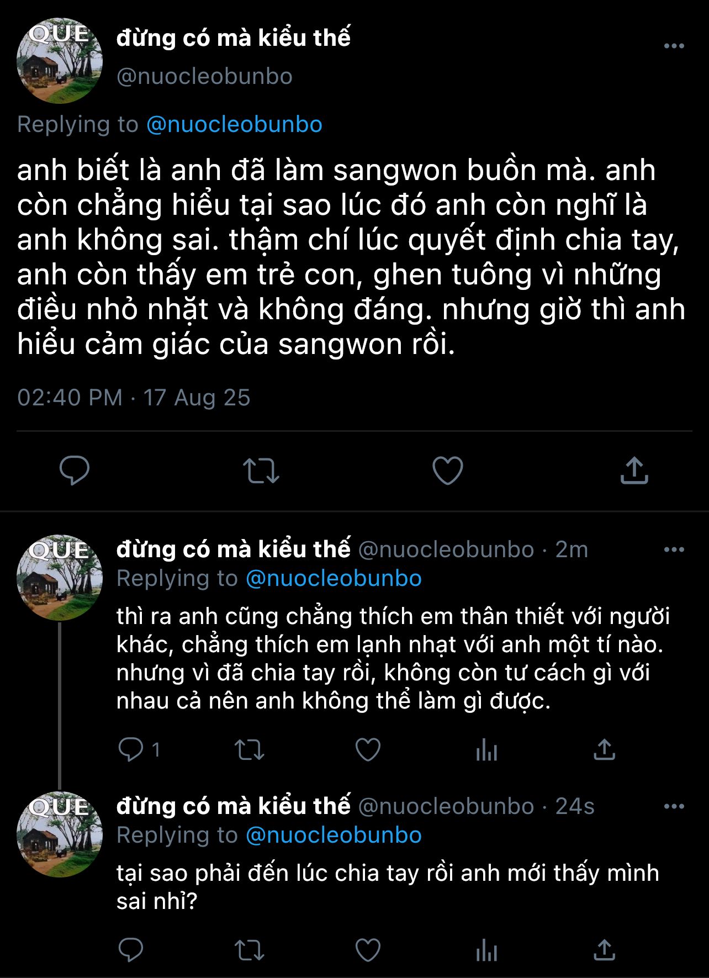Share the 2m-old reply

[604, 749]
